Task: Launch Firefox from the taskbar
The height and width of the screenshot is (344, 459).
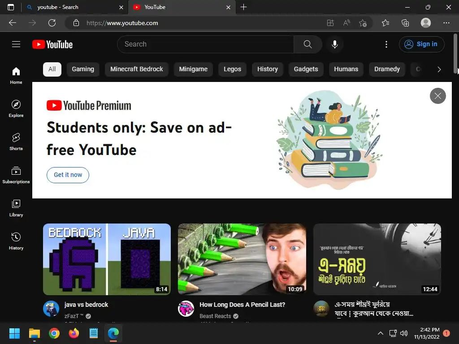Action: pyautogui.click(x=74, y=333)
